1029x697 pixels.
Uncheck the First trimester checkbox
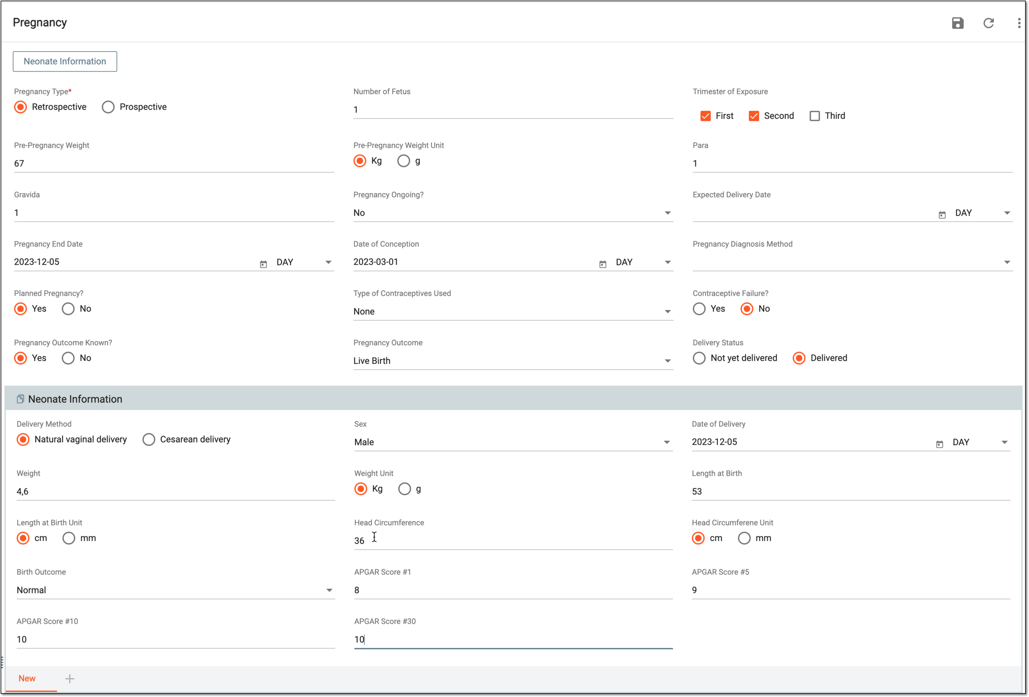point(705,116)
